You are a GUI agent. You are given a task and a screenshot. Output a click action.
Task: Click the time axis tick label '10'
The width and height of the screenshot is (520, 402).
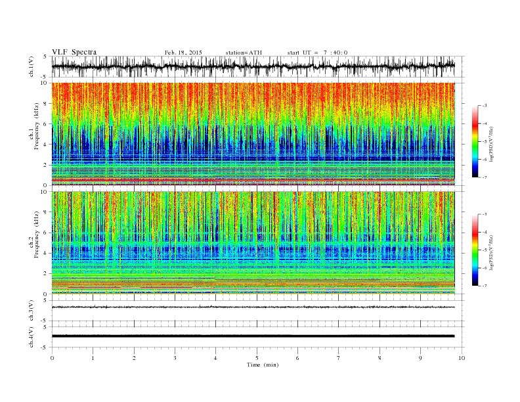[462, 358]
